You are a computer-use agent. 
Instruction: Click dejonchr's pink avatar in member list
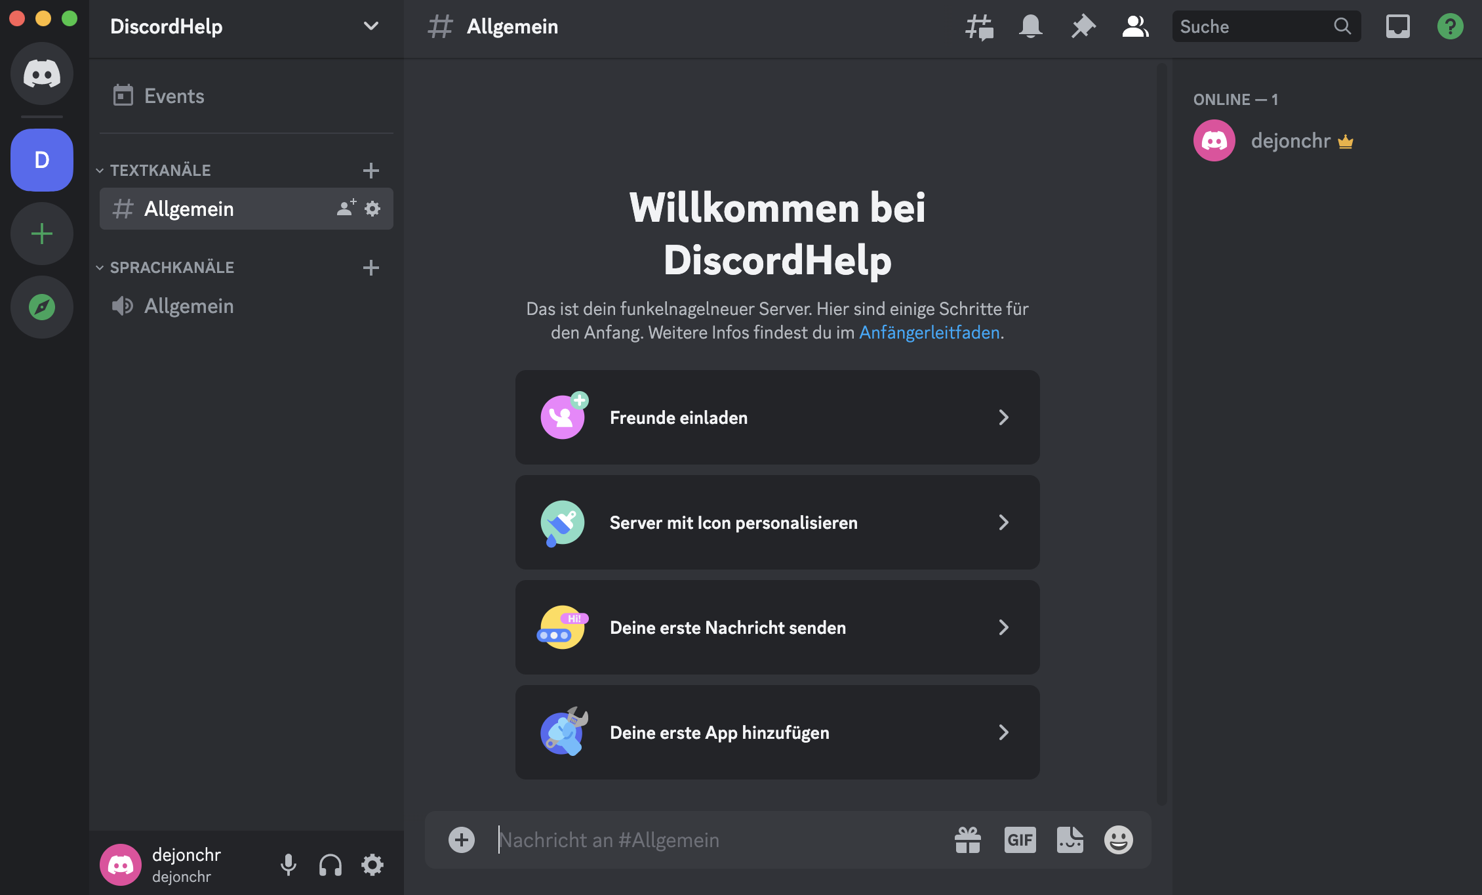[x=1214, y=140]
